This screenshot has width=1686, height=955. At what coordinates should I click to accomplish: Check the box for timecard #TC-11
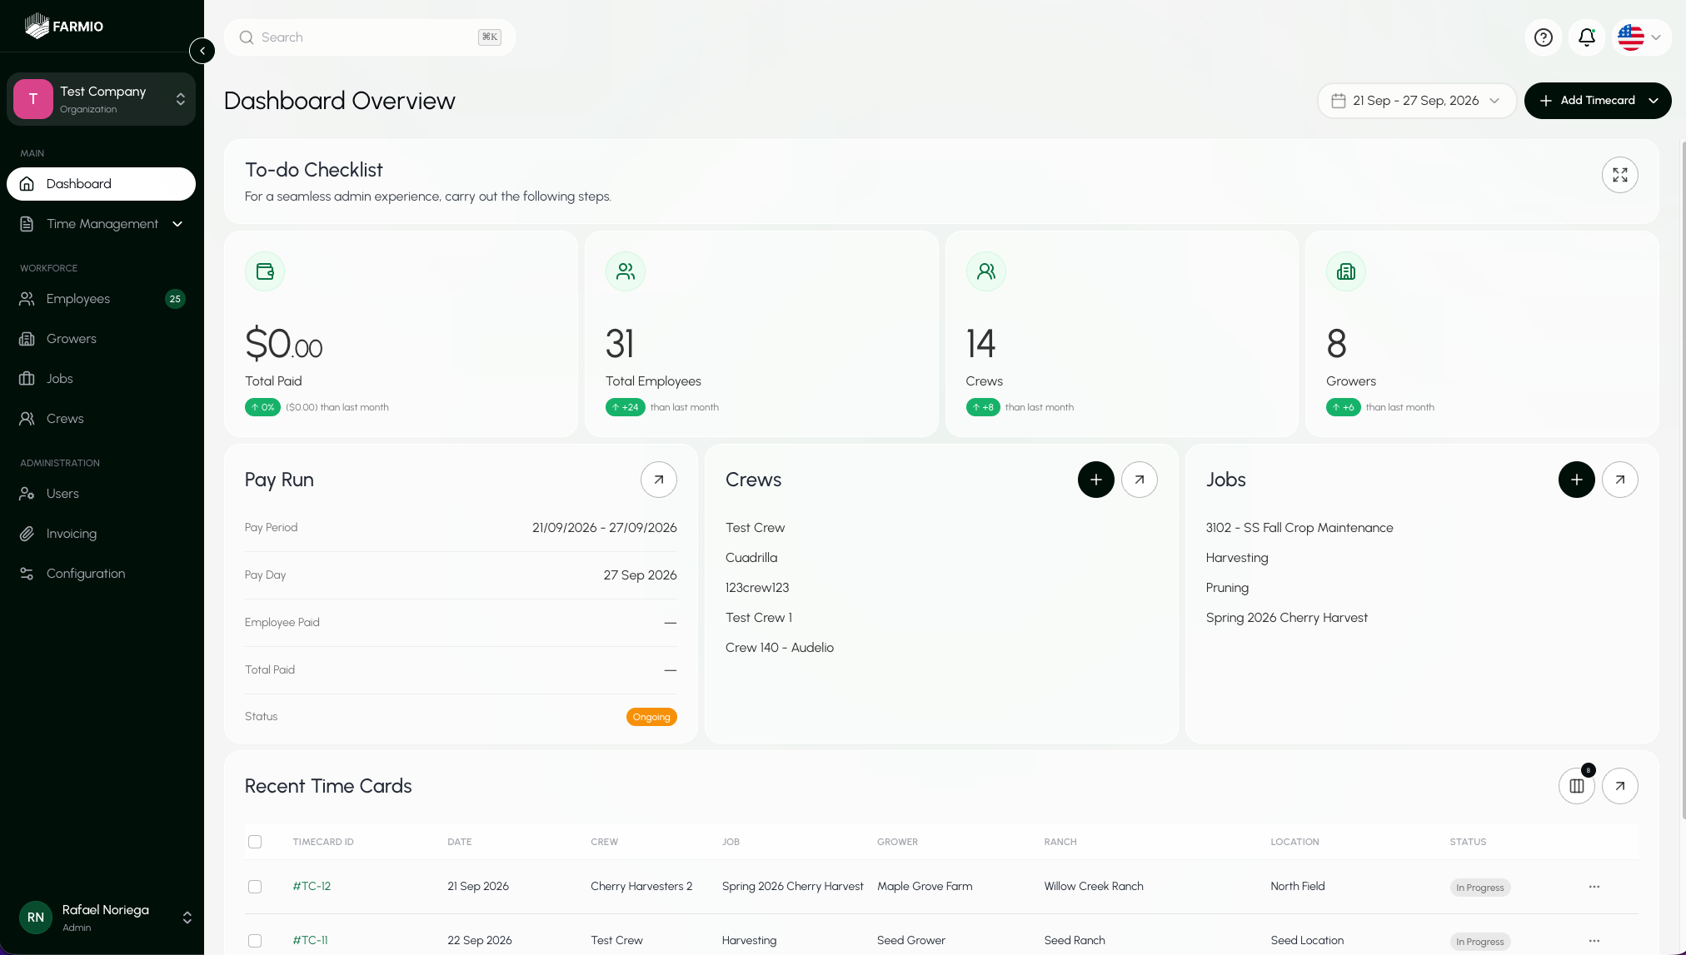pos(255,941)
